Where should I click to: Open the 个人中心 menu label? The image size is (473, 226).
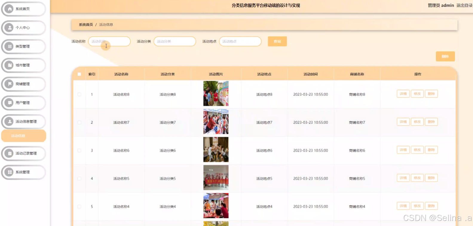[x=22, y=28]
